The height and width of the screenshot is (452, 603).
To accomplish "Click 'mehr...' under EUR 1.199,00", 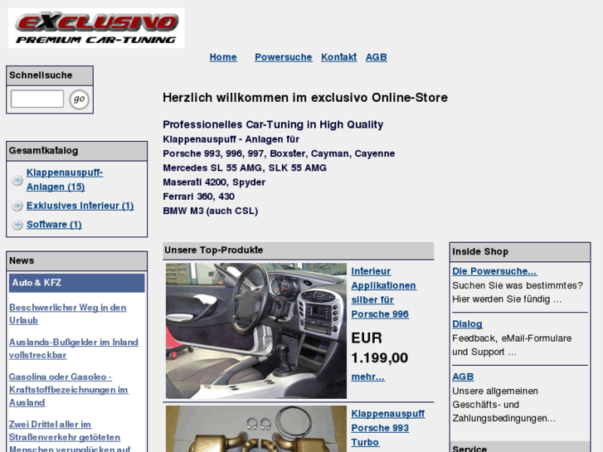I will coord(367,377).
